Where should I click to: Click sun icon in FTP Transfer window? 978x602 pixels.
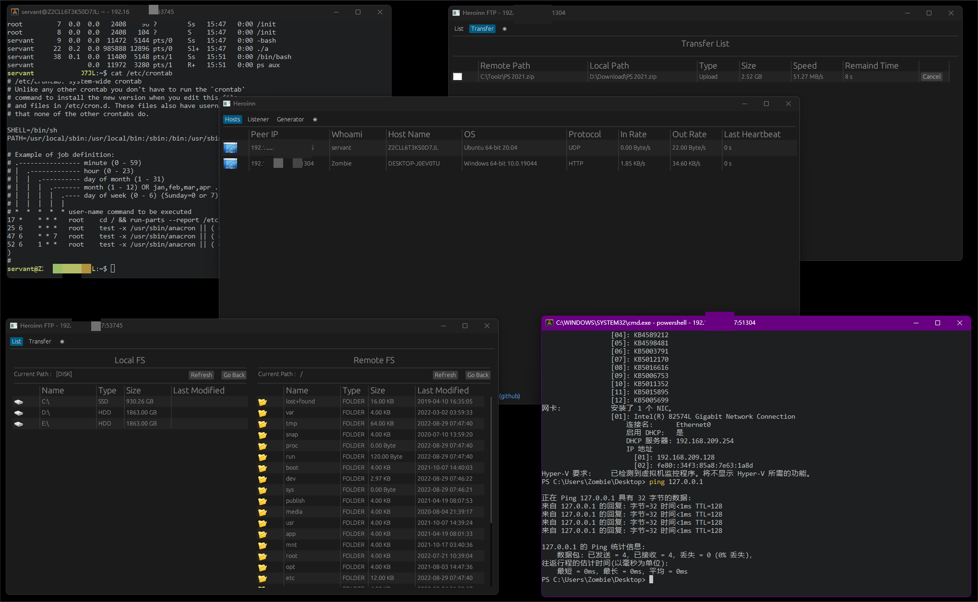click(504, 29)
